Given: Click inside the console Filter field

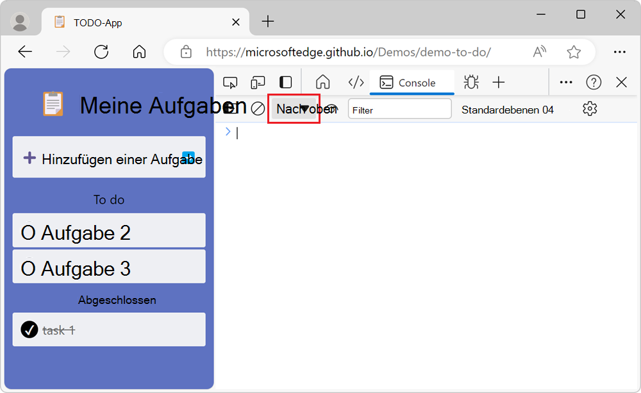Looking at the screenshot, I should pyautogui.click(x=399, y=110).
